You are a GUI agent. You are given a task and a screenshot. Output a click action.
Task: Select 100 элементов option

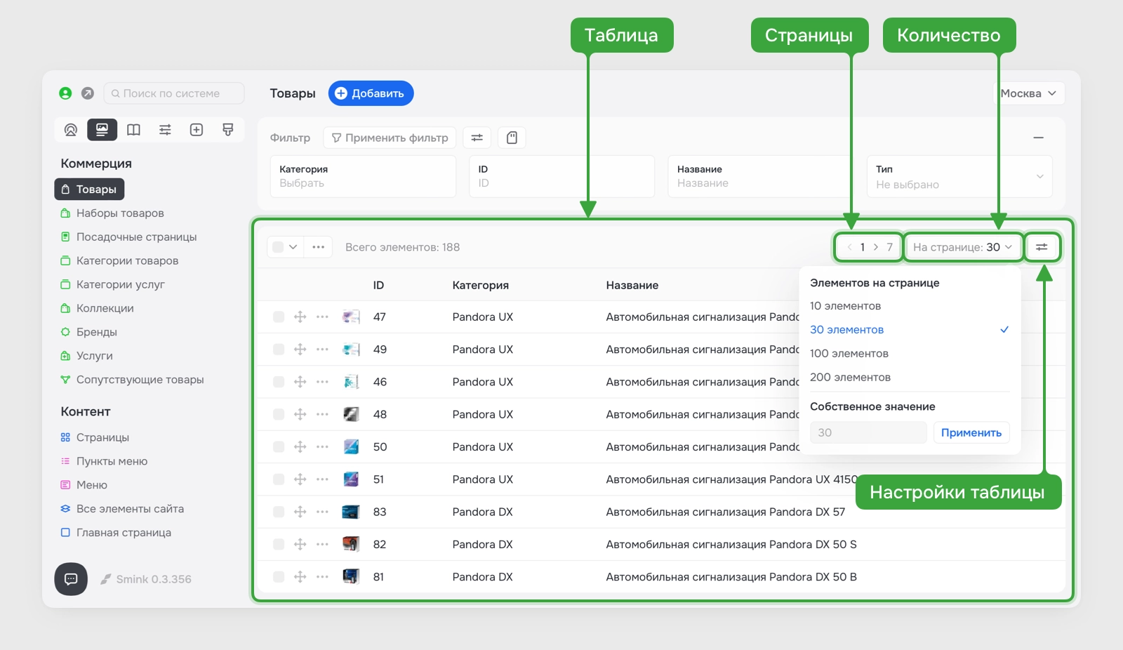(x=849, y=354)
